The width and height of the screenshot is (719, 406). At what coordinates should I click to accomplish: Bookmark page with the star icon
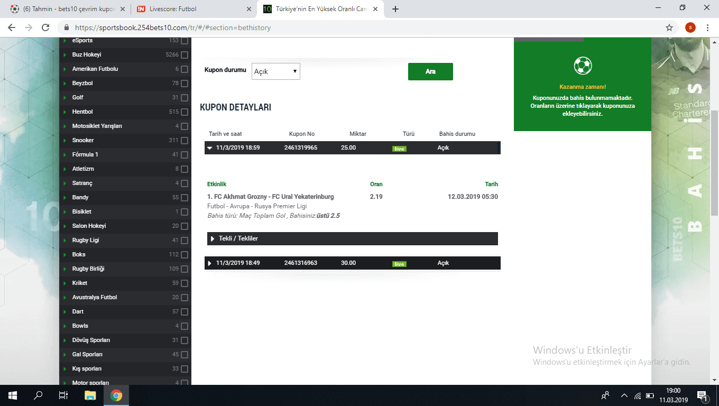point(669,27)
